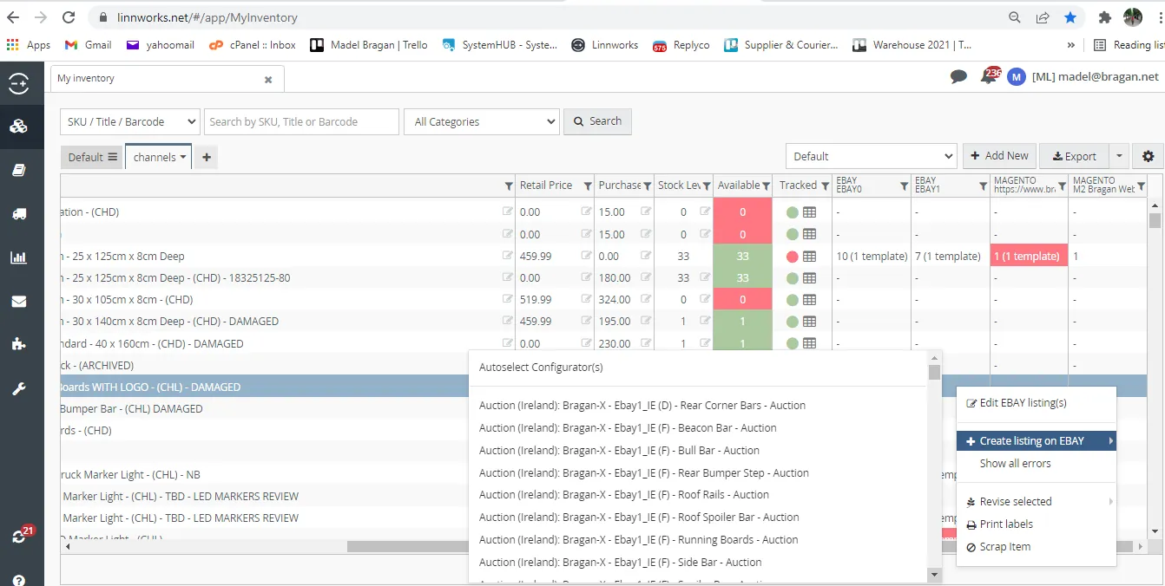Toggle tracked indicator in the 230.00 purchase row
This screenshot has width=1165, height=586.
point(792,343)
